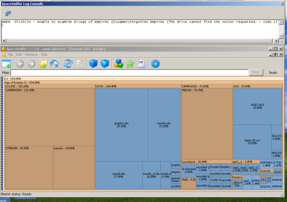Screen dimensions: 287x202
Task: Select the Random folder header
Action: 237,177
